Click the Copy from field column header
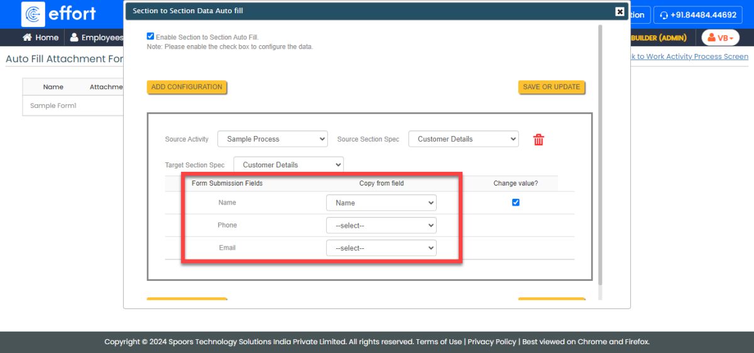Viewport: 754px width, 353px height. (381, 184)
